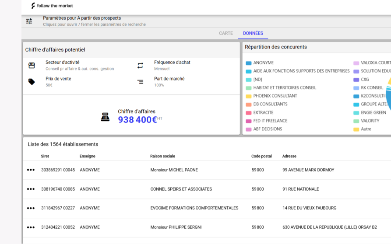Viewport: 391px width, 244px height.
Task: Click Siret 312404221 00052
Action: [x=58, y=227]
